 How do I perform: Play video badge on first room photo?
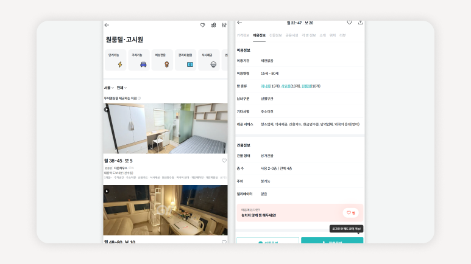[107, 109]
